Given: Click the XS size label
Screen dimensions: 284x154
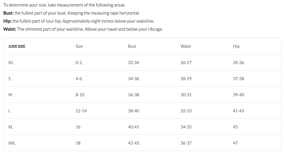Looking at the screenshot, I should click(x=11, y=63).
